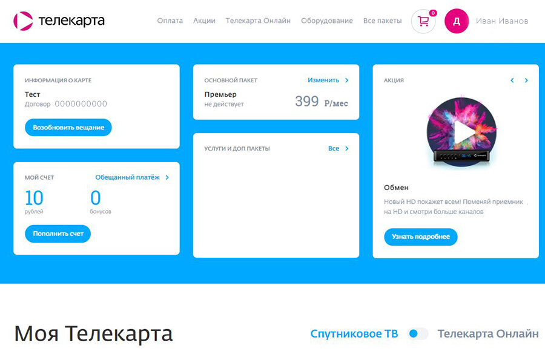Select the Спутниковое ТВ option
The width and height of the screenshot is (545, 363).
tap(354, 333)
